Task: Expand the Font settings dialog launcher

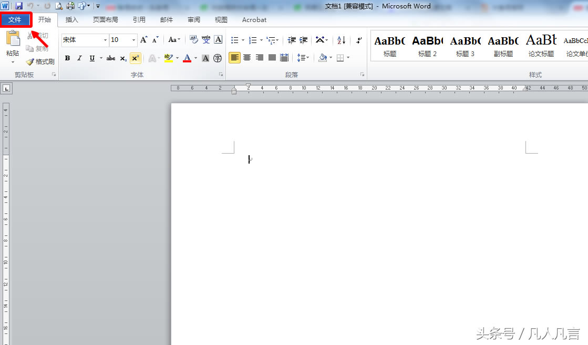Action: pyautogui.click(x=220, y=74)
